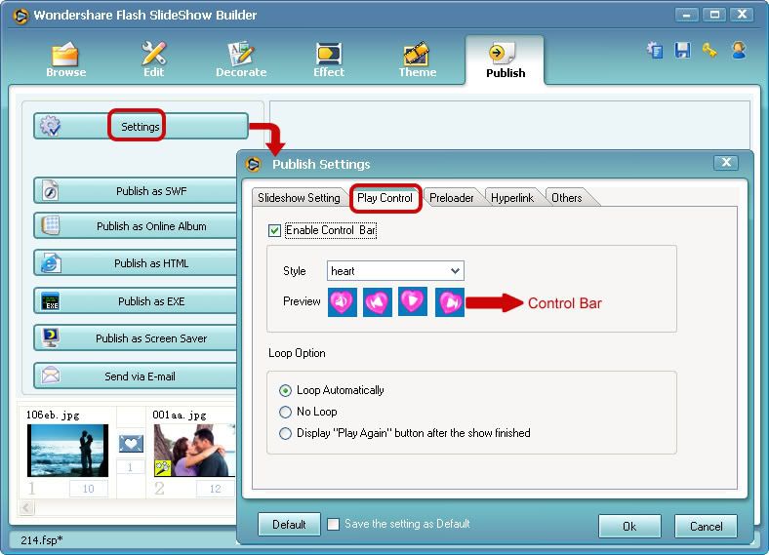This screenshot has width=769, height=555.
Task: Click the transition duration field showing 1
Action: click(131, 467)
